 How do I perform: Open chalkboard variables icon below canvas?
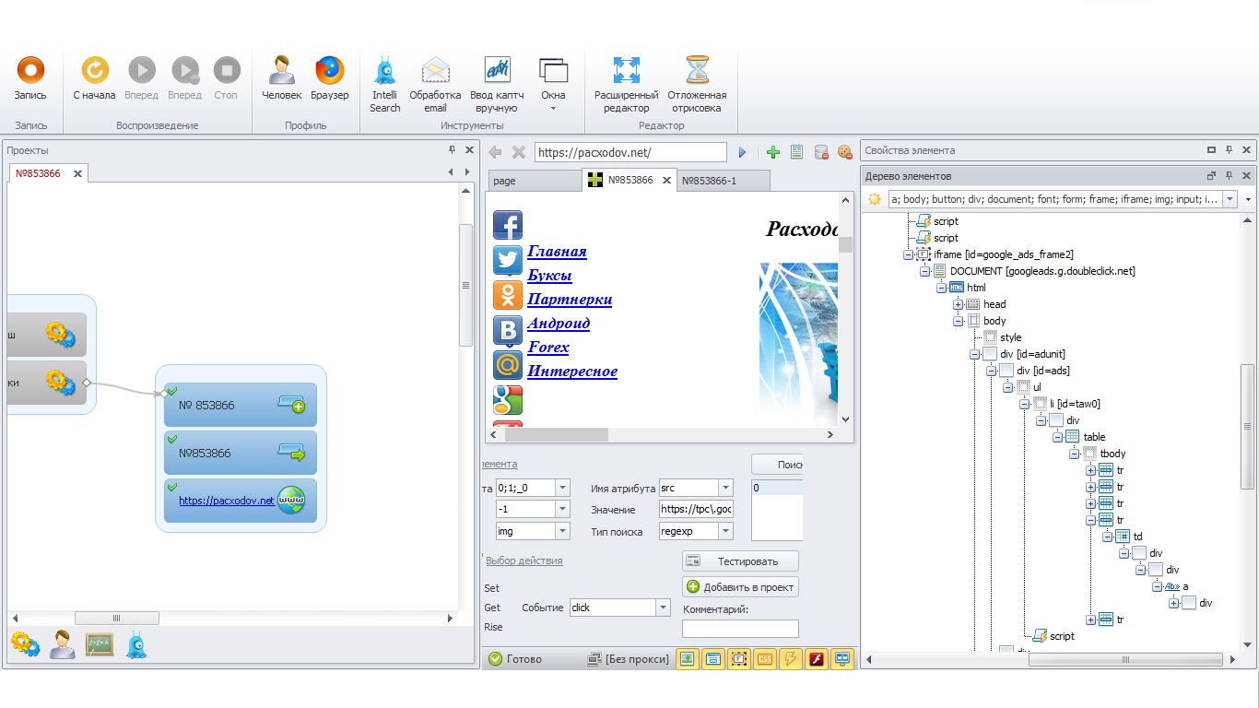[100, 644]
